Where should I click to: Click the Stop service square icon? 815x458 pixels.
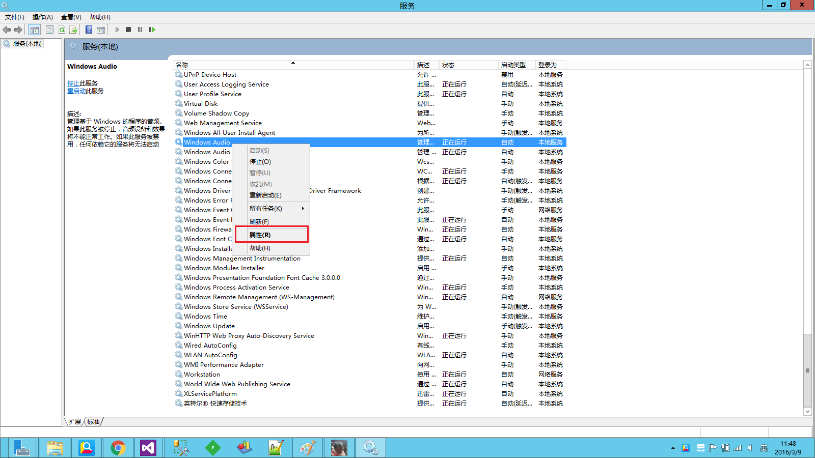pos(128,30)
